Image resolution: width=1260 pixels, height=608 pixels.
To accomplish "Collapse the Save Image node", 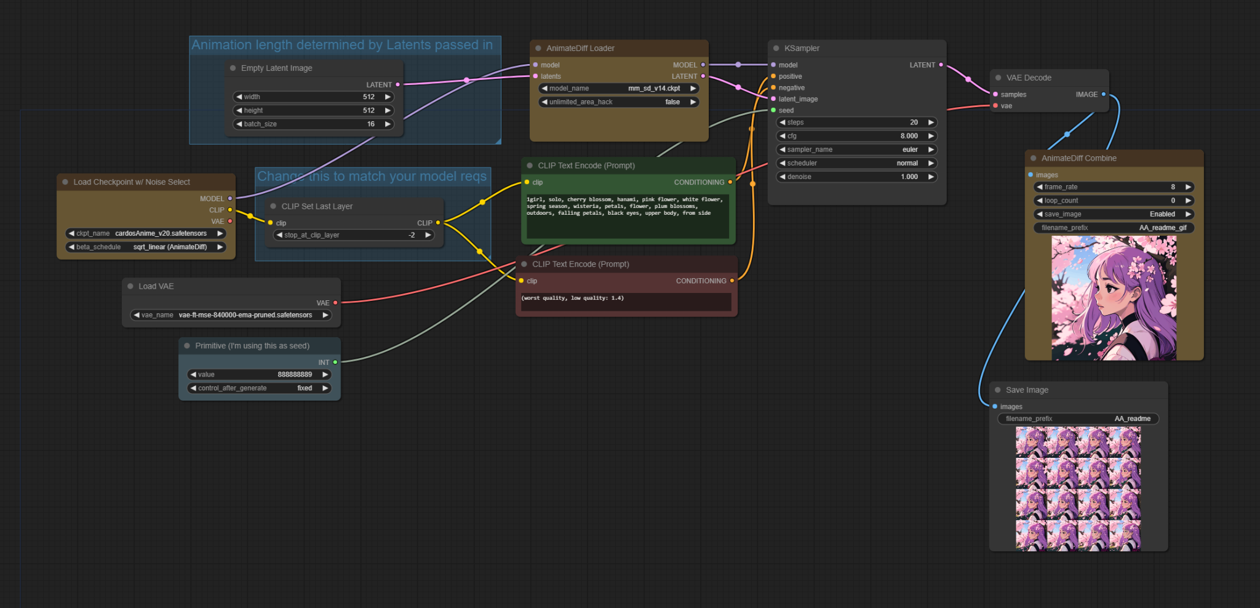I will (998, 390).
